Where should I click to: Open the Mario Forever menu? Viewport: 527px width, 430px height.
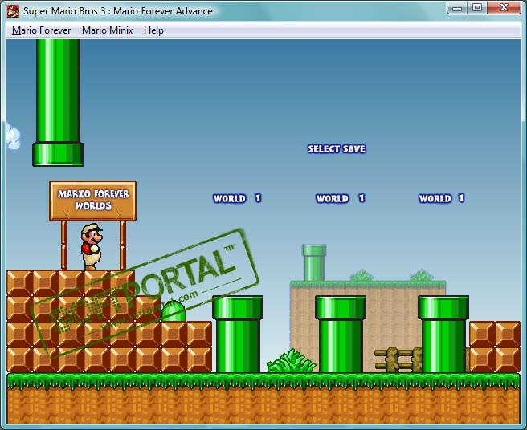[x=41, y=30]
